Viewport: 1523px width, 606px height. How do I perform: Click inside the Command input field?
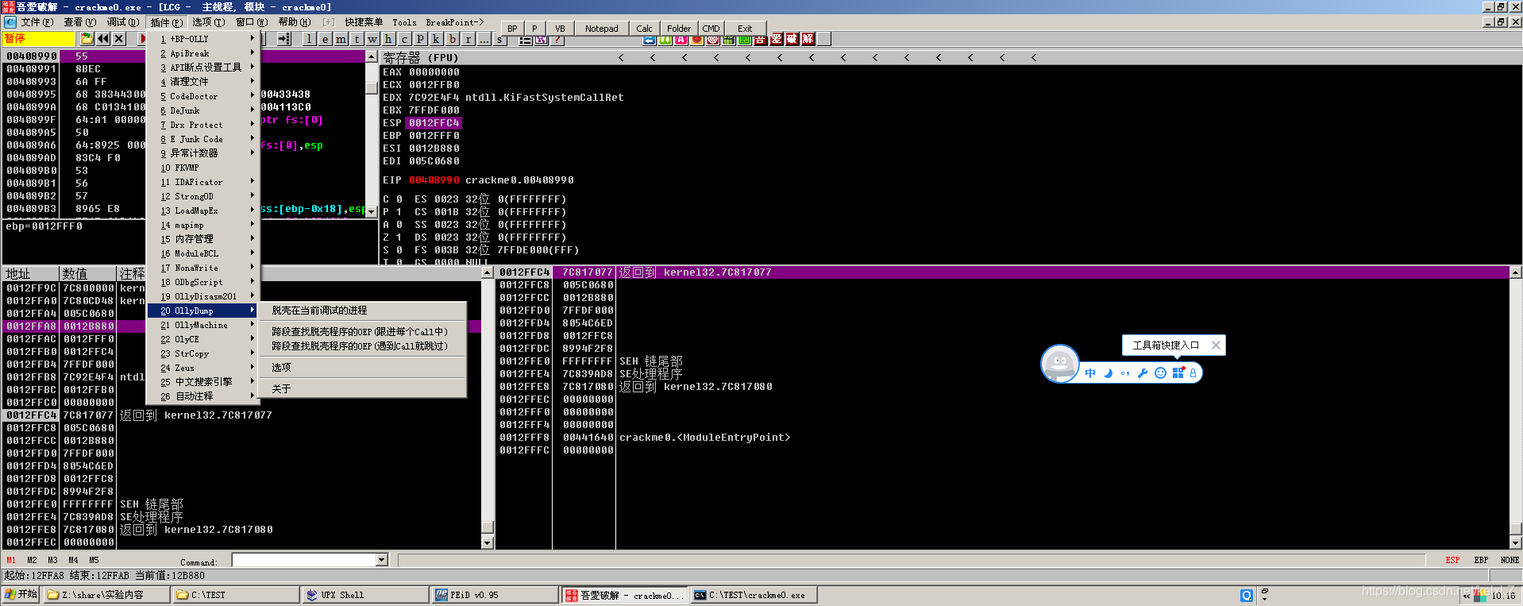(x=303, y=560)
